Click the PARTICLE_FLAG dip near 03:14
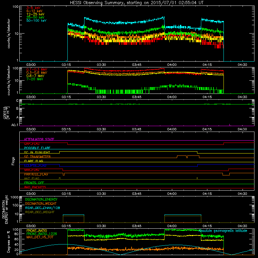The height and width of the screenshot is (258, 258). tap(64, 174)
